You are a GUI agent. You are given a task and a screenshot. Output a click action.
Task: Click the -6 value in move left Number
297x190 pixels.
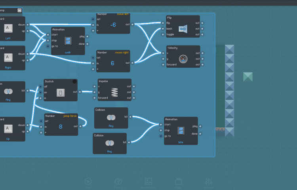(113, 25)
